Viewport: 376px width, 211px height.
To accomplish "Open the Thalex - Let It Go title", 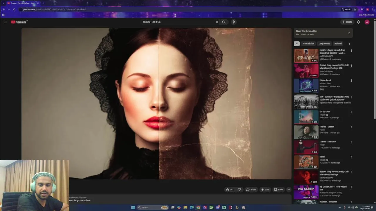I will 328,142.
